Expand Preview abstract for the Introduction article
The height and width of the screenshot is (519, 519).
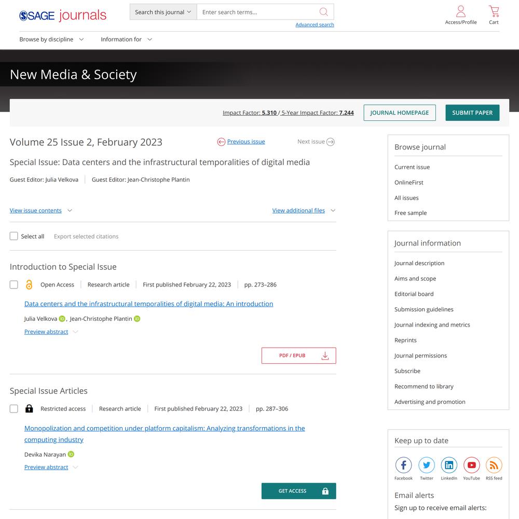[51, 332]
